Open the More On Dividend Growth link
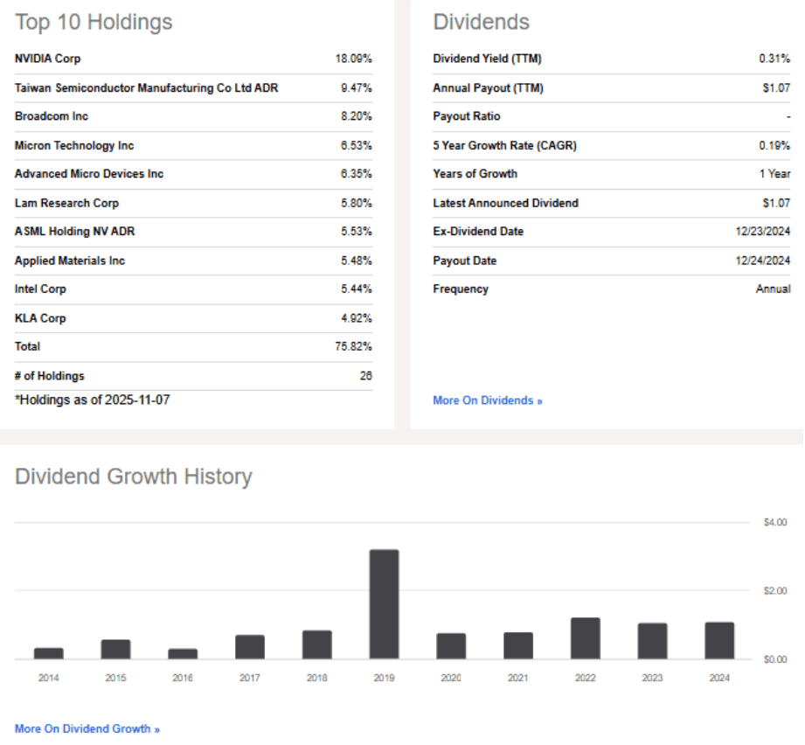This screenshot has width=805, height=745. 87,728
